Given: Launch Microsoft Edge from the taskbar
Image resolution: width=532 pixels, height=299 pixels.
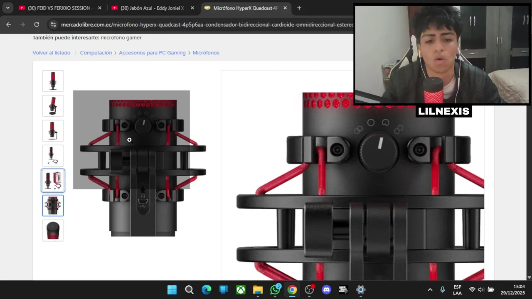Looking at the screenshot, I should click(x=206, y=290).
